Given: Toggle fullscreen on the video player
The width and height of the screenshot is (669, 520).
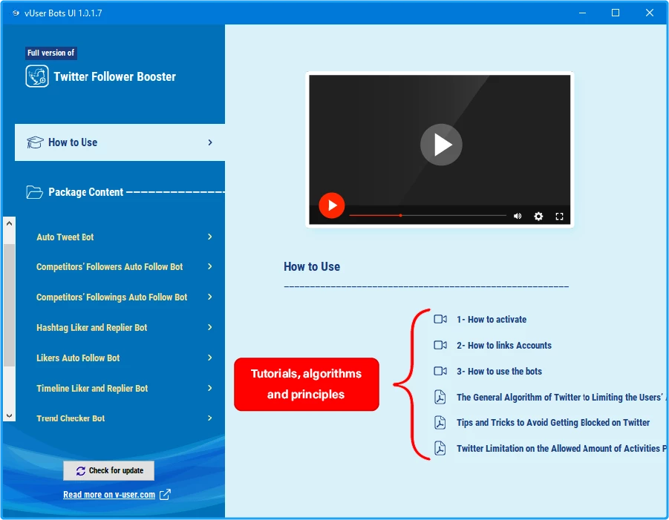Looking at the screenshot, I should click(559, 216).
